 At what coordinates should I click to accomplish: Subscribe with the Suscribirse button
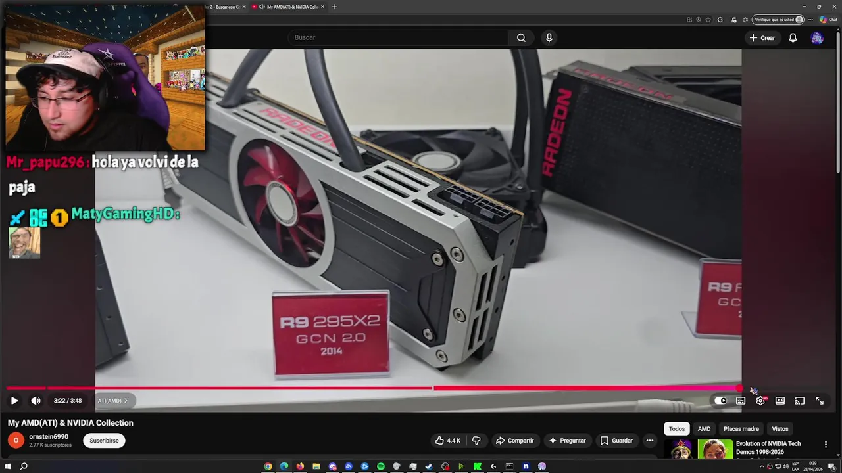[104, 441]
